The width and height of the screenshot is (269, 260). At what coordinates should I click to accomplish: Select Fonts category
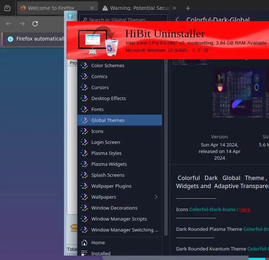pyautogui.click(x=120, y=109)
